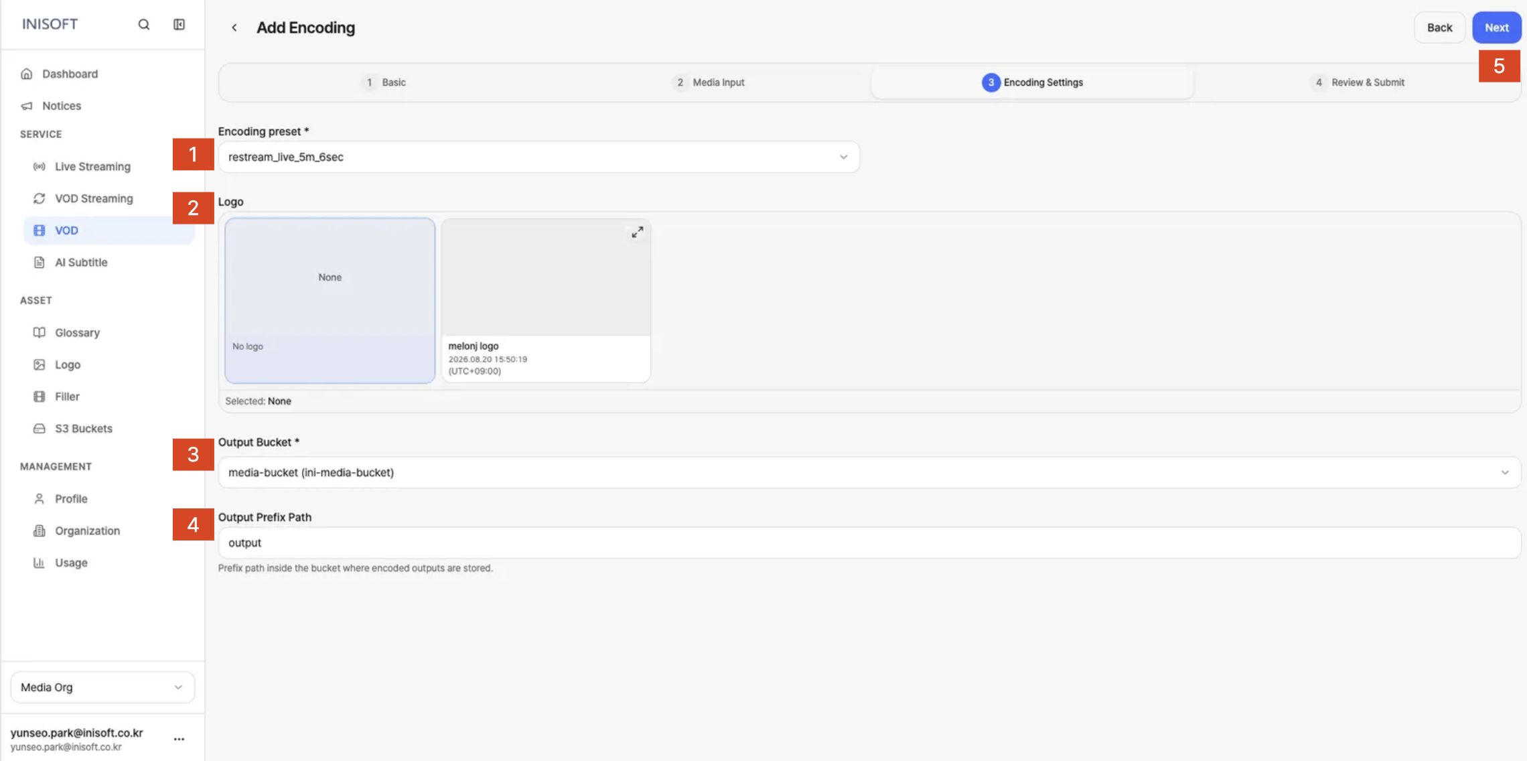Select the melonj logo card
This screenshot has width=1527, height=761.
[546, 301]
